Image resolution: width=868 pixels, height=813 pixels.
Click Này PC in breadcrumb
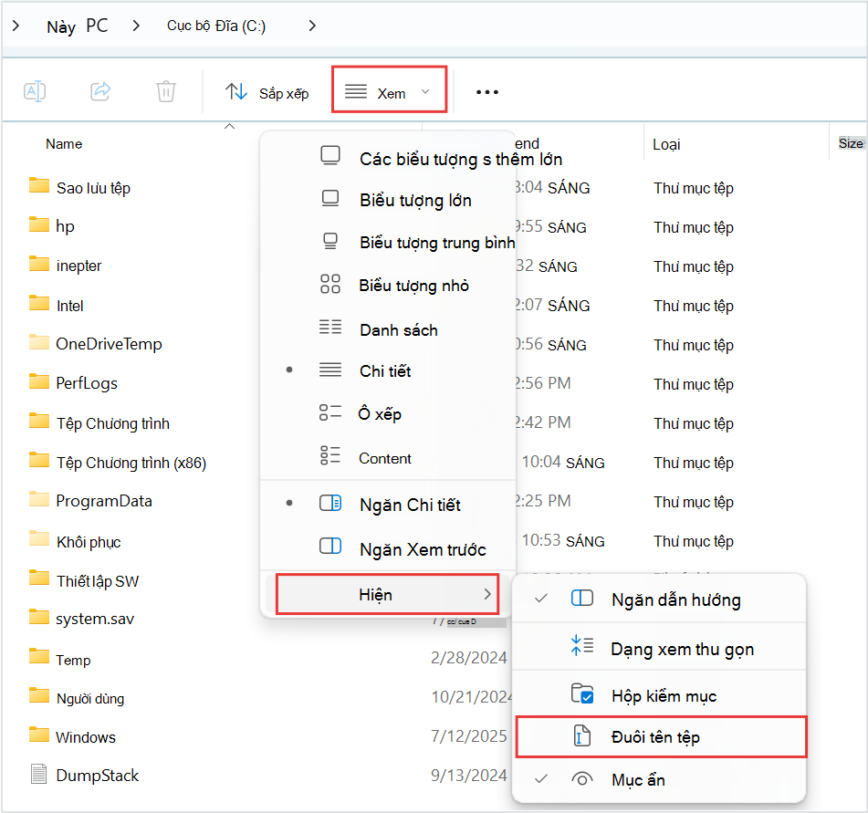pyautogui.click(x=78, y=26)
